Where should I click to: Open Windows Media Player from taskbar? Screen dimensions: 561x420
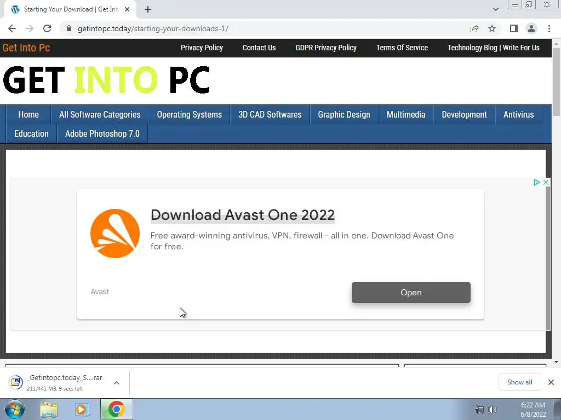[x=82, y=410]
